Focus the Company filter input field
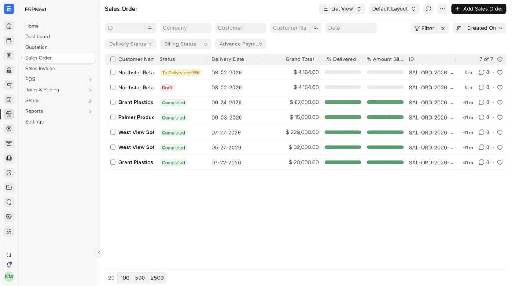The image size is (512, 286). [x=186, y=28]
